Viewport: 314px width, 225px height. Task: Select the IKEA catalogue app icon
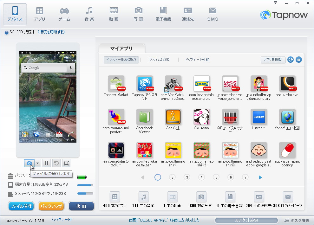coord(201,84)
